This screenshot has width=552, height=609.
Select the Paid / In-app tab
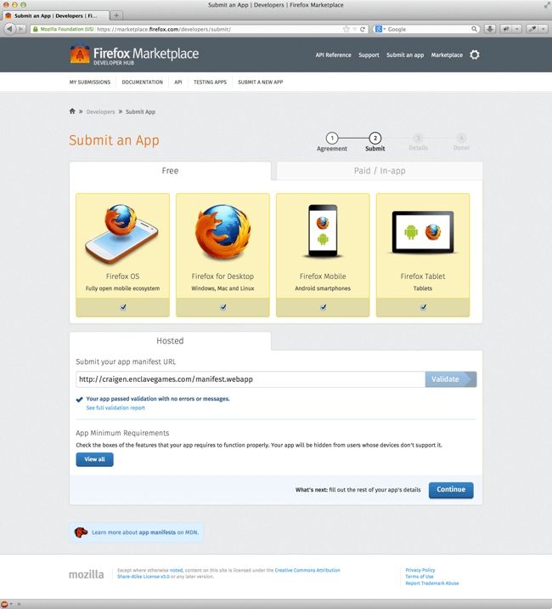pos(380,171)
